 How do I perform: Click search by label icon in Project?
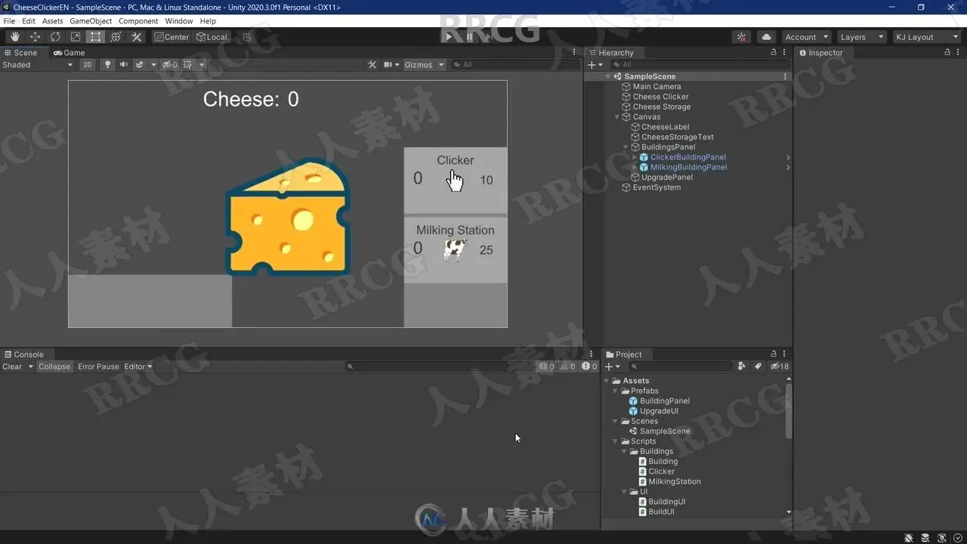[x=758, y=366]
